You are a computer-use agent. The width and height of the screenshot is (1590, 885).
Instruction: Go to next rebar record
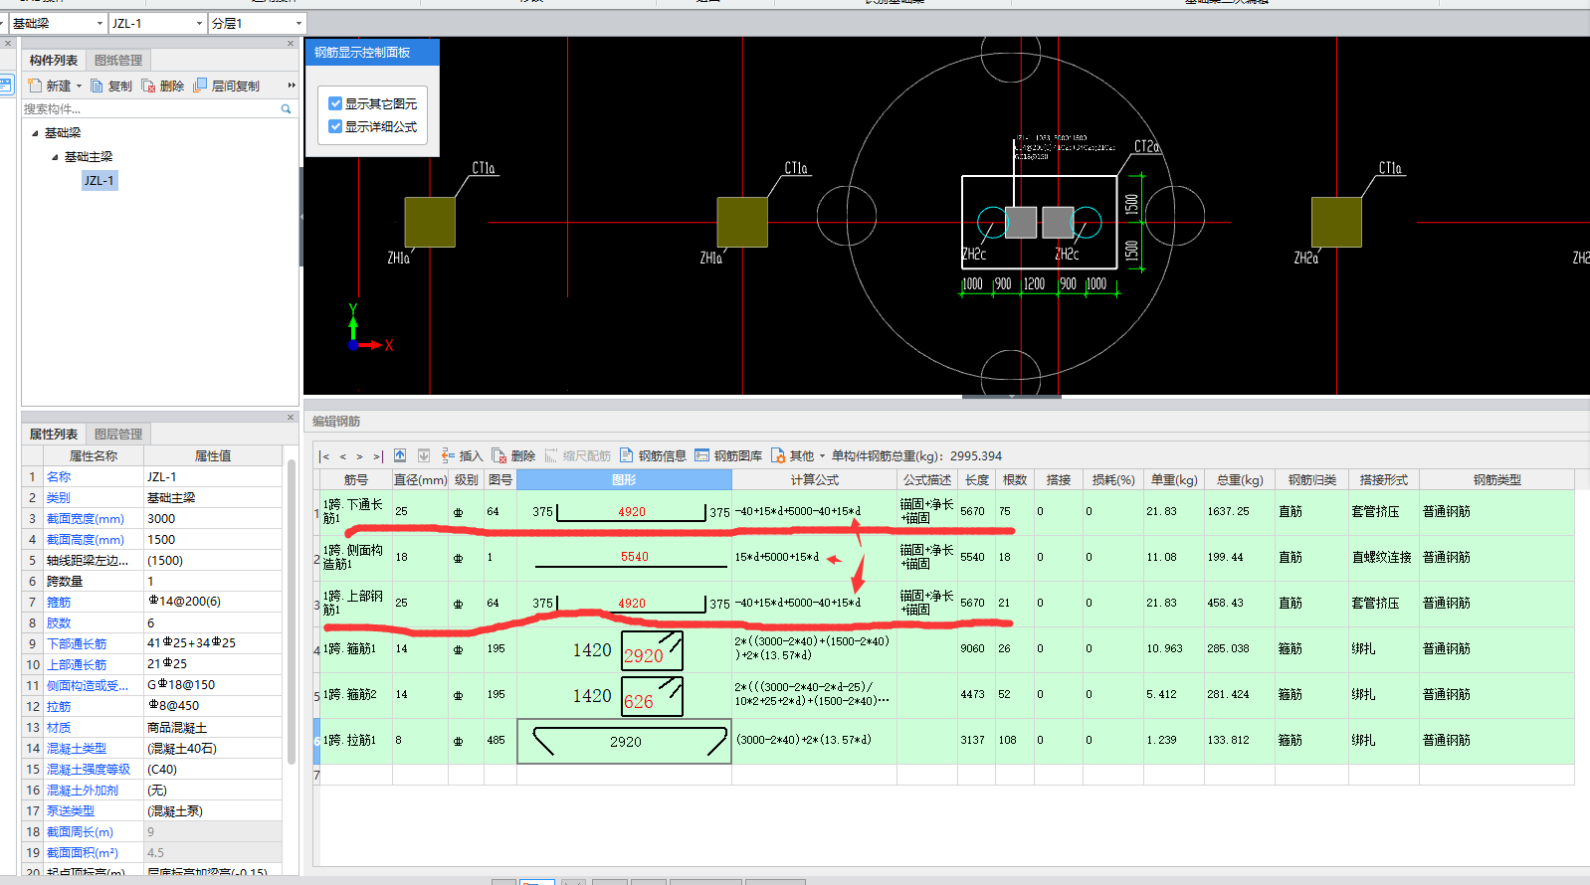pyautogui.click(x=359, y=456)
